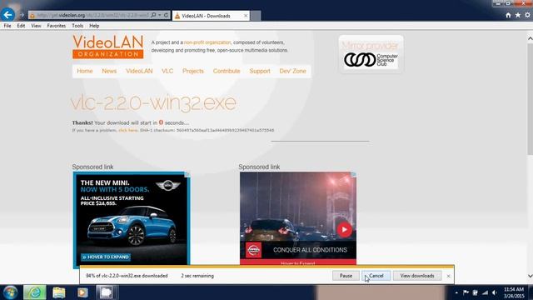This screenshot has width=533, height=300.
Task: Follow the non-profit organization link
Action: click(207, 42)
